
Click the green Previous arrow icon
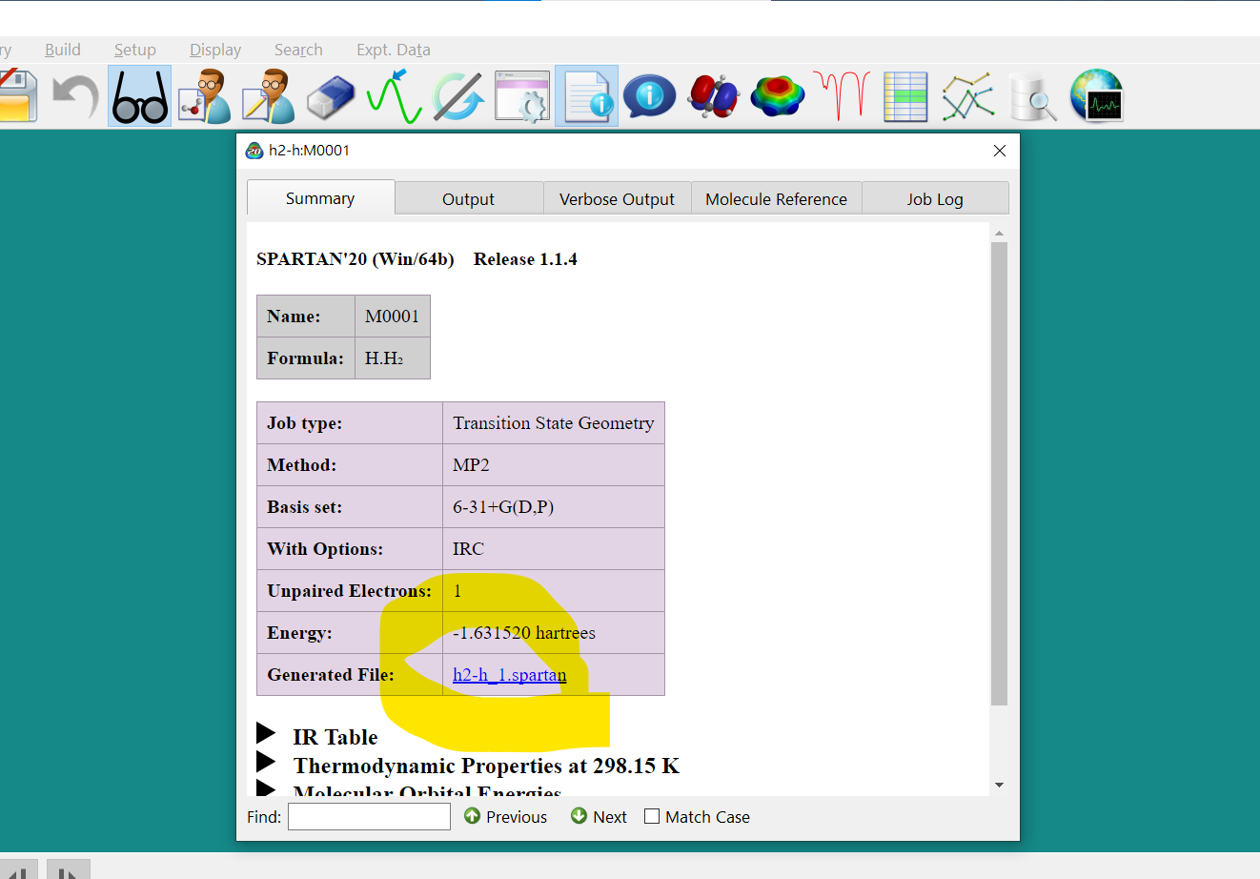(472, 816)
